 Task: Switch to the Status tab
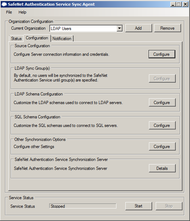point(16,39)
